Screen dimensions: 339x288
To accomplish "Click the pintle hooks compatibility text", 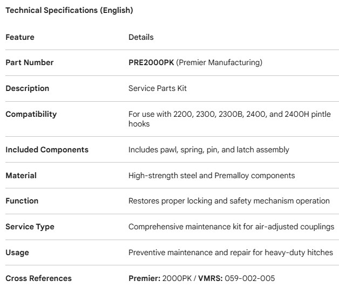I will point(229,119).
